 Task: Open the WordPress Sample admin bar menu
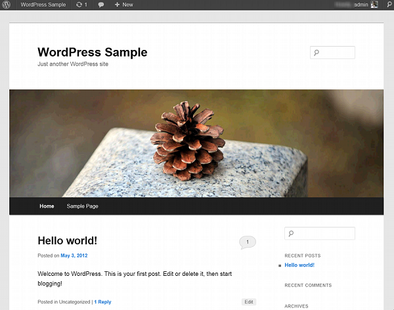43,5
